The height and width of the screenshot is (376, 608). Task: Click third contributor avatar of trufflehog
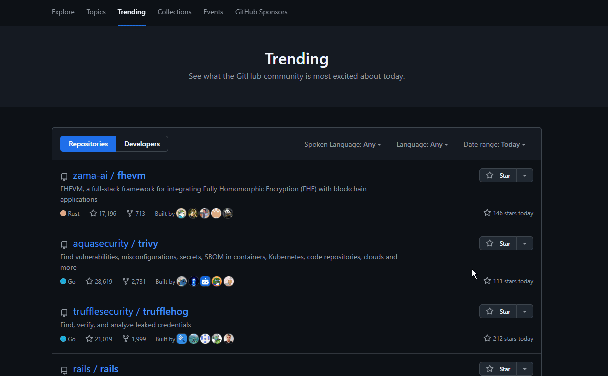pos(205,339)
